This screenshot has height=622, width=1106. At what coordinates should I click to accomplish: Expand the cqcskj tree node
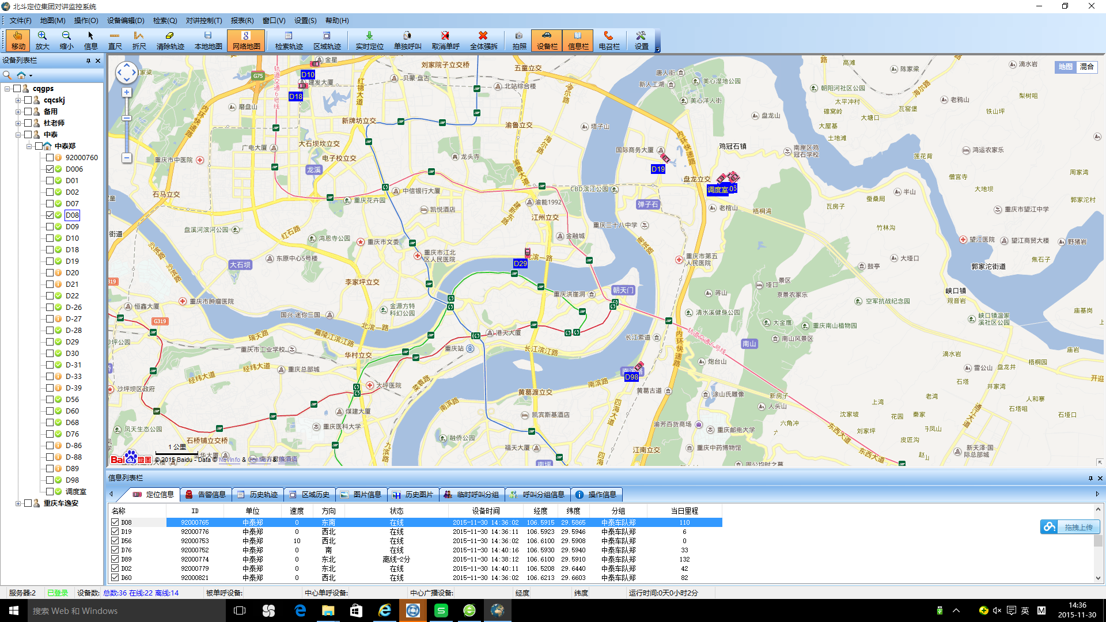(18, 100)
